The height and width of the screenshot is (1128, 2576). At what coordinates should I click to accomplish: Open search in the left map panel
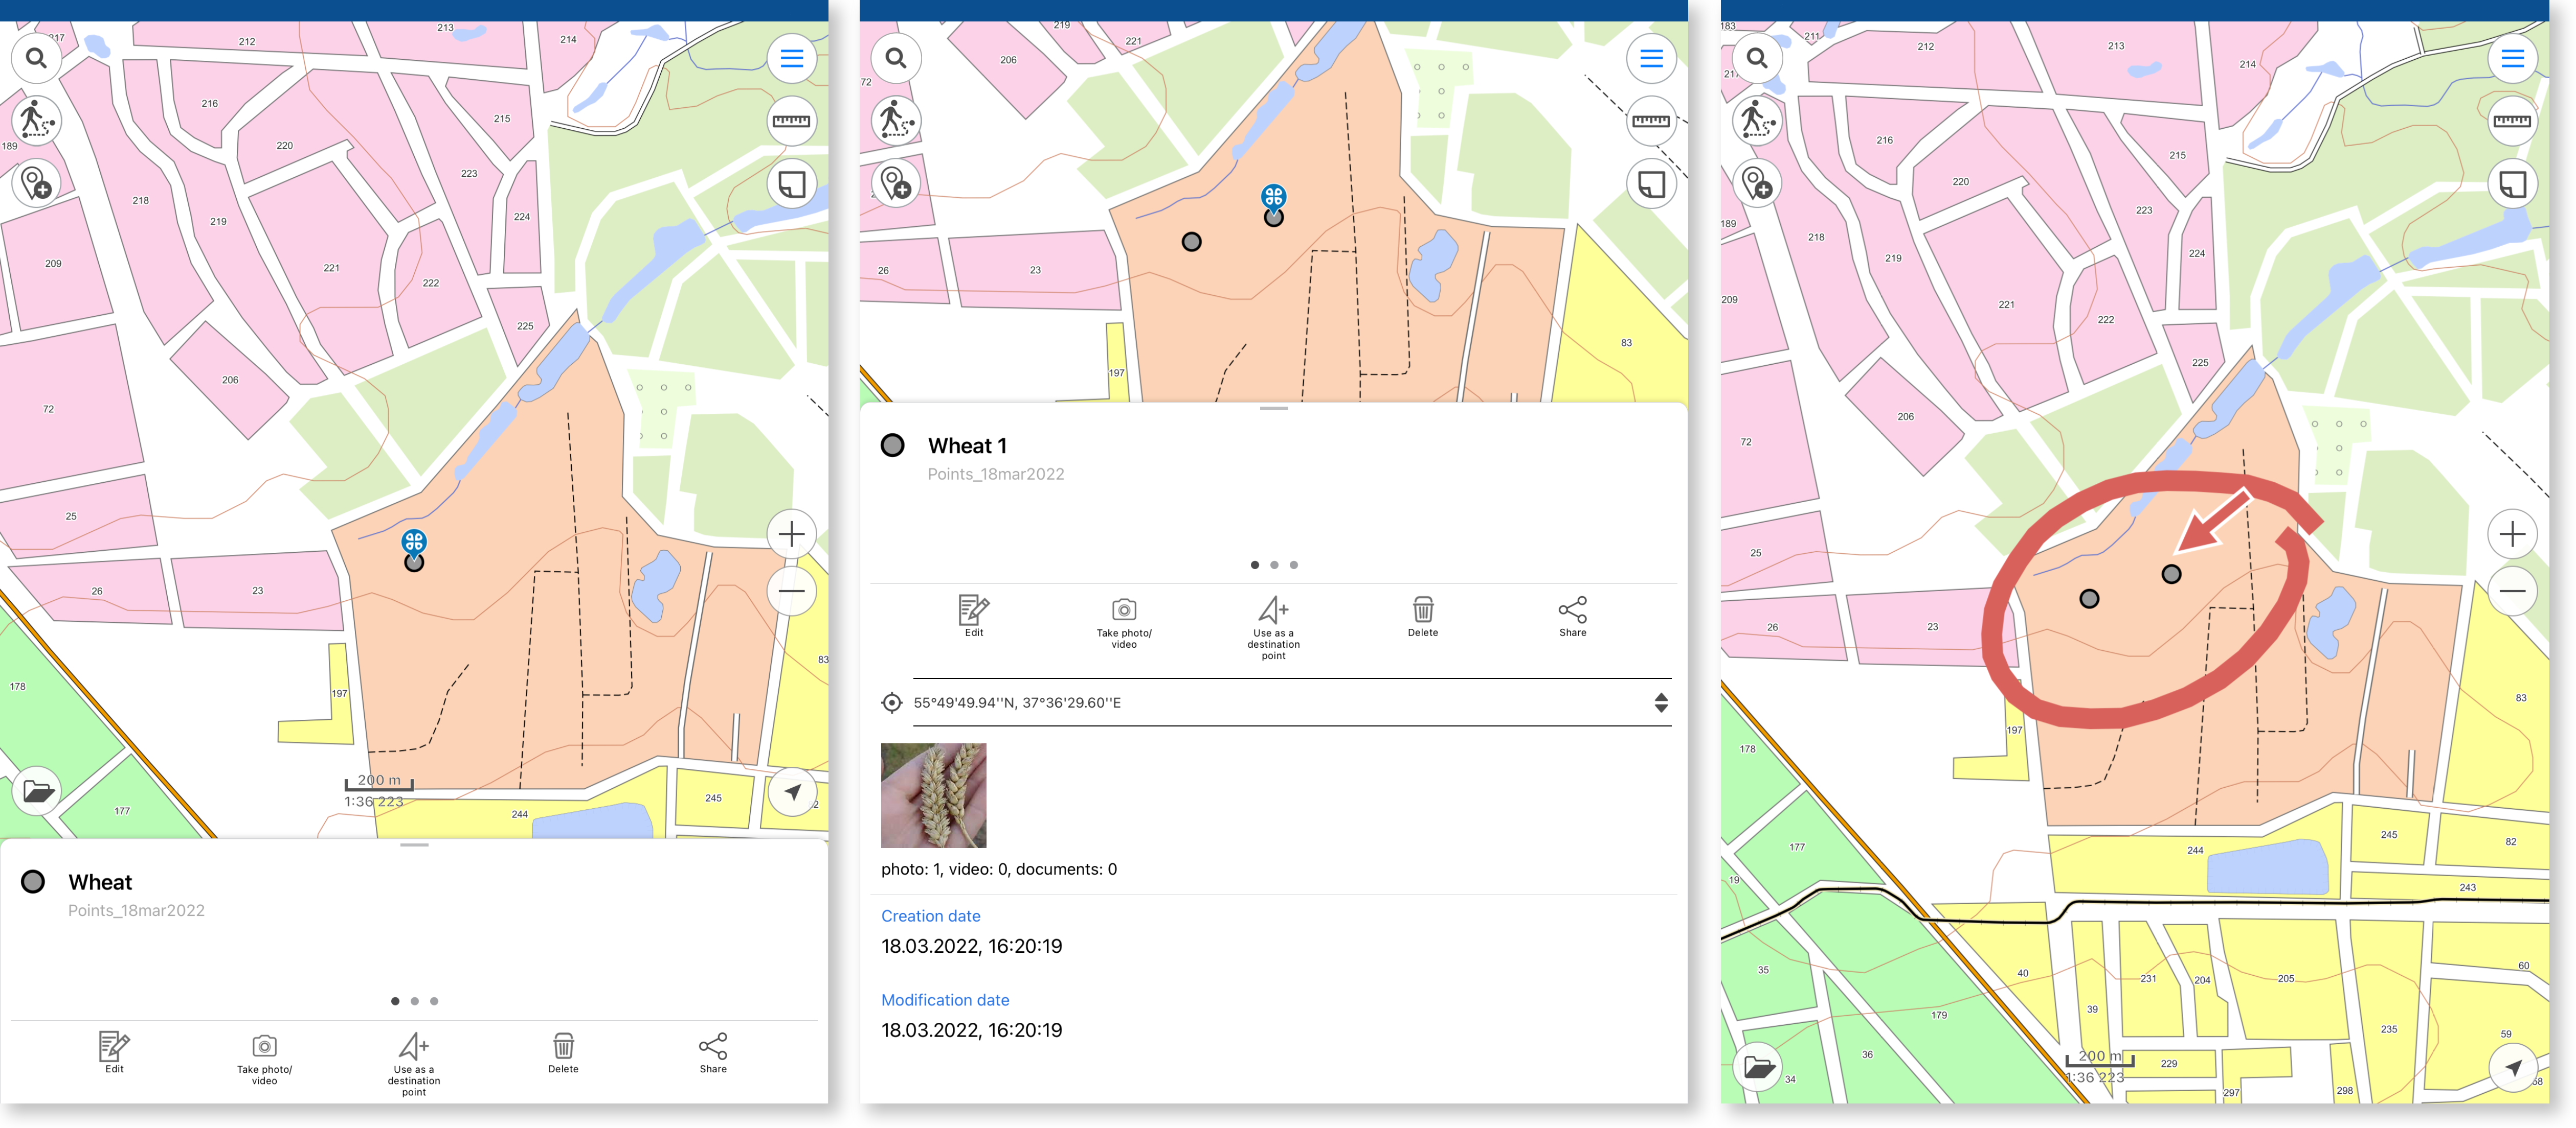[x=36, y=58]
